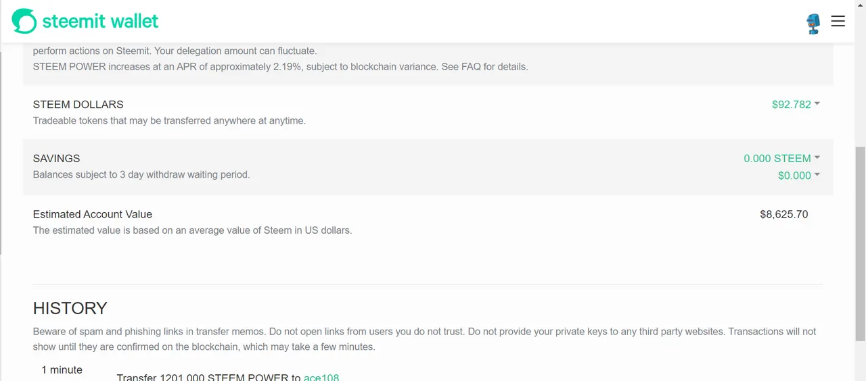Select the STEEM DOLLARS row label
This screenshot has height=381, width=866.
[78, 105]
